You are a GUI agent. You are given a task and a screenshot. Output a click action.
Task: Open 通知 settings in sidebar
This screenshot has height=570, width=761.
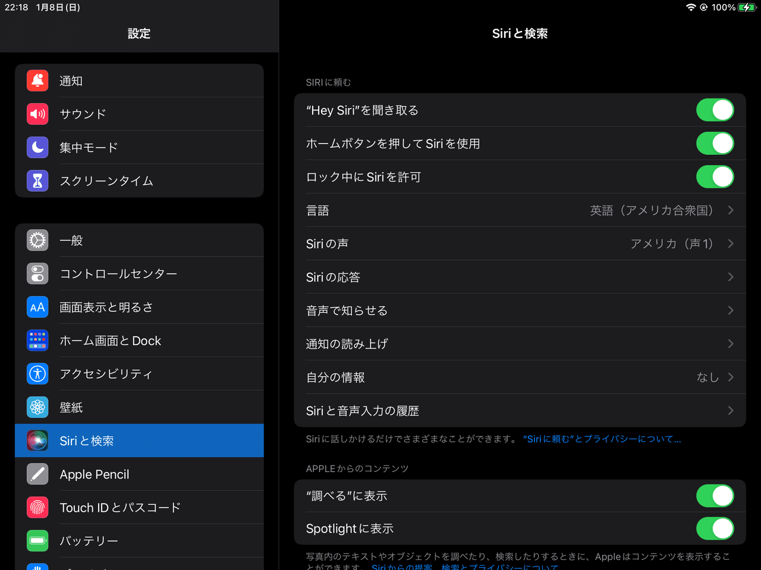click(x=139, y=80)
